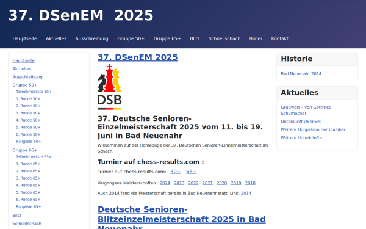
Task: Select Ausschreibung in the left sidebar
Action: (27, 77)
